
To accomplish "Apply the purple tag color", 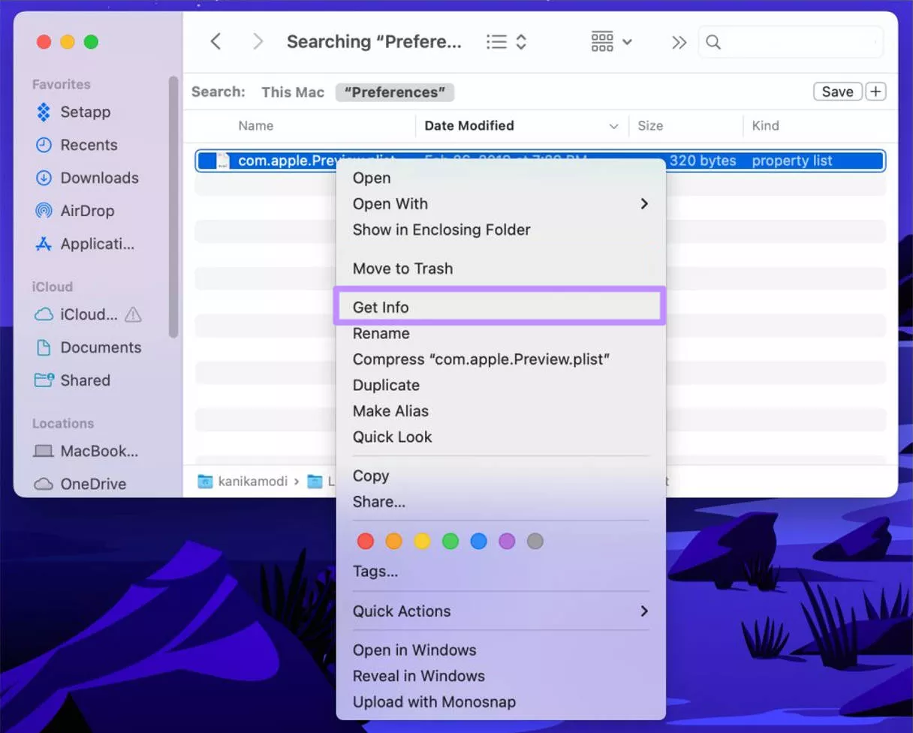I will coord(507,541).
